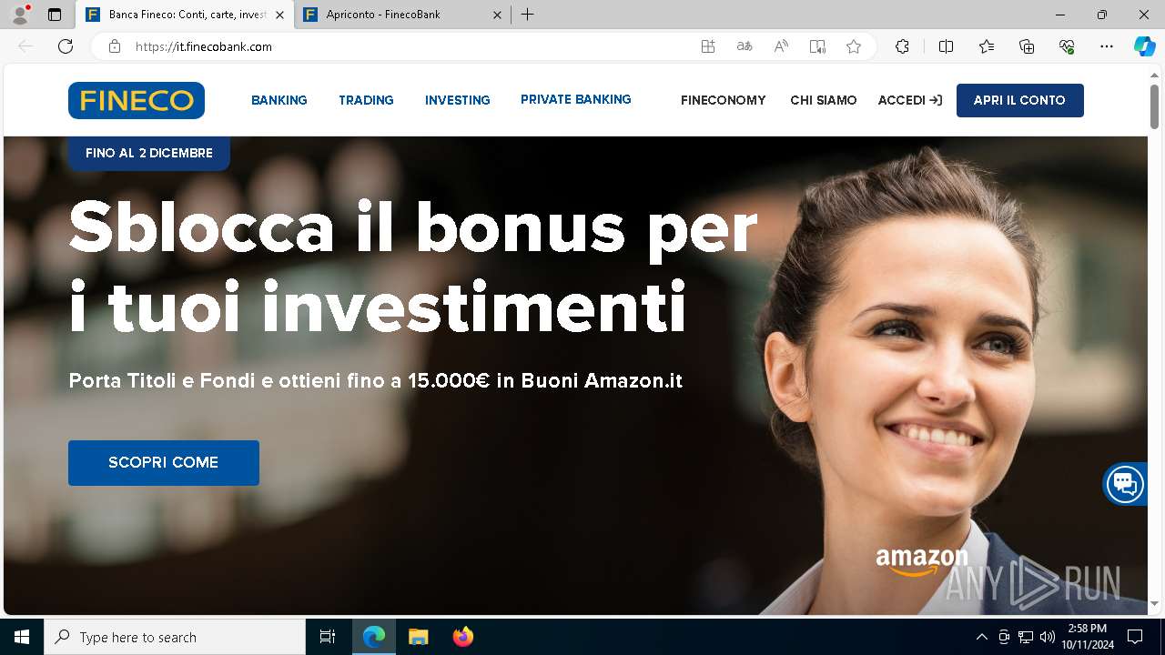This screenshot has height=655, width=1165.
Task: Click the page vertical scrollbar thumb
Action: (1154, 106)
